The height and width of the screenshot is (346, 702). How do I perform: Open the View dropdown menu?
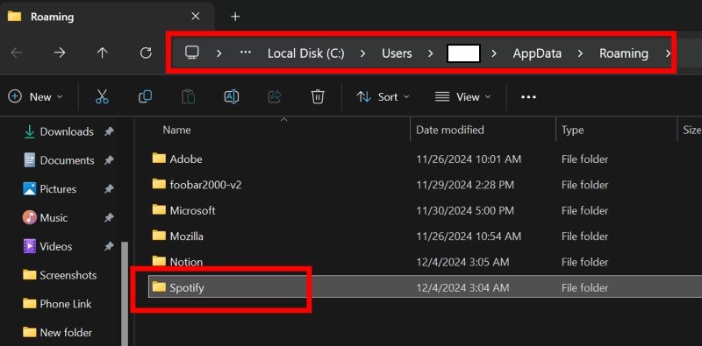click(x=463, y=96)
